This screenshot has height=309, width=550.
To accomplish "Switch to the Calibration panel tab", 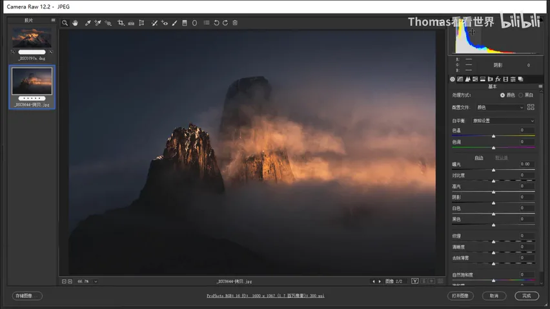I will coord(505,79).
